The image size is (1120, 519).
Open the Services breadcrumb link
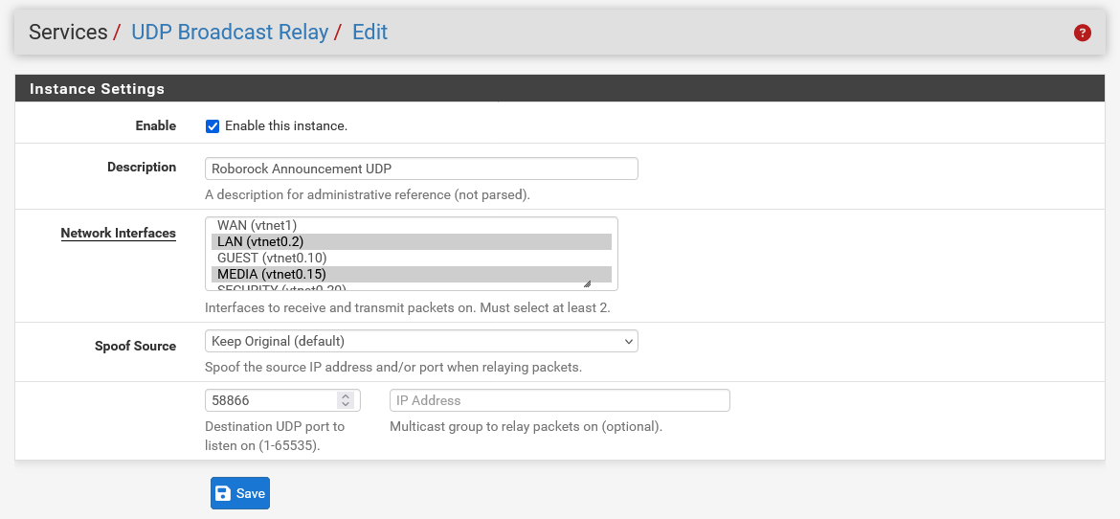tap(68, 33)
